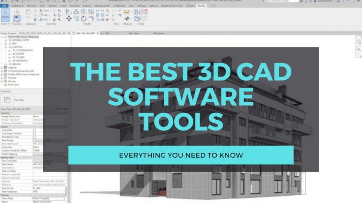Select the 02_EXPORT tree item

point(18,54)
